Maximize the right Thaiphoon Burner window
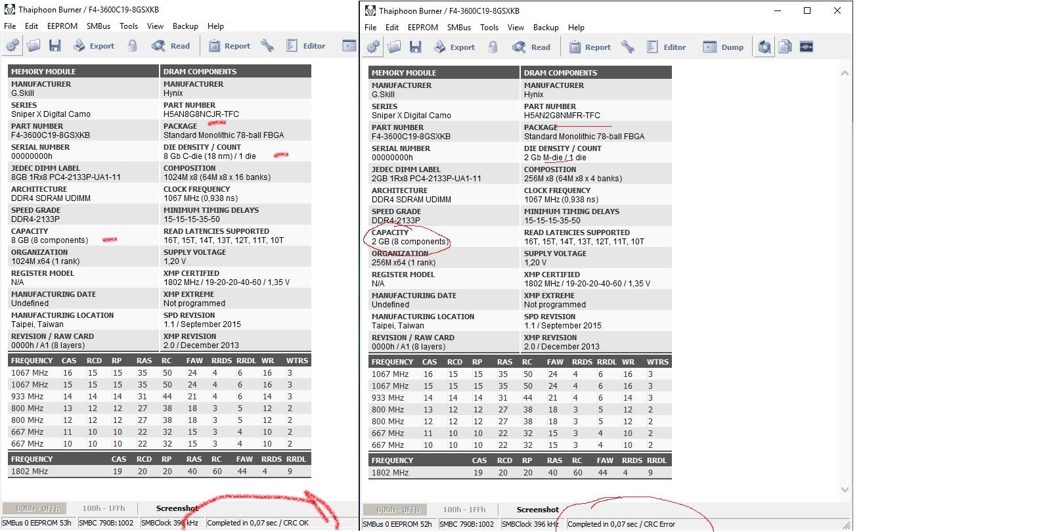This screenshot has height=532, width=1062. pos(807,11)
